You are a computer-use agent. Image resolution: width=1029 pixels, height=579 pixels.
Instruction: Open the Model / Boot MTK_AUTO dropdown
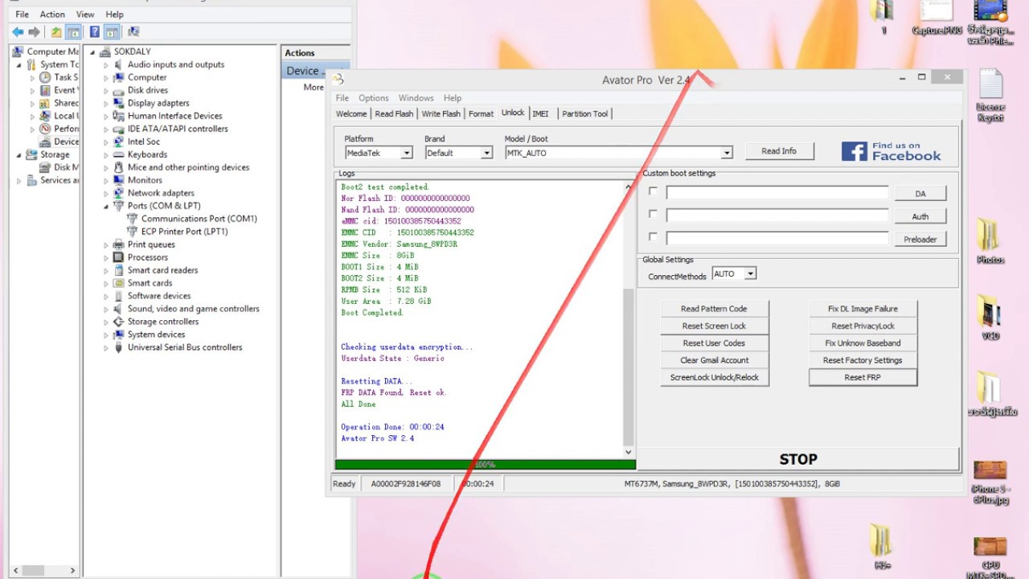tap(727, 153)
